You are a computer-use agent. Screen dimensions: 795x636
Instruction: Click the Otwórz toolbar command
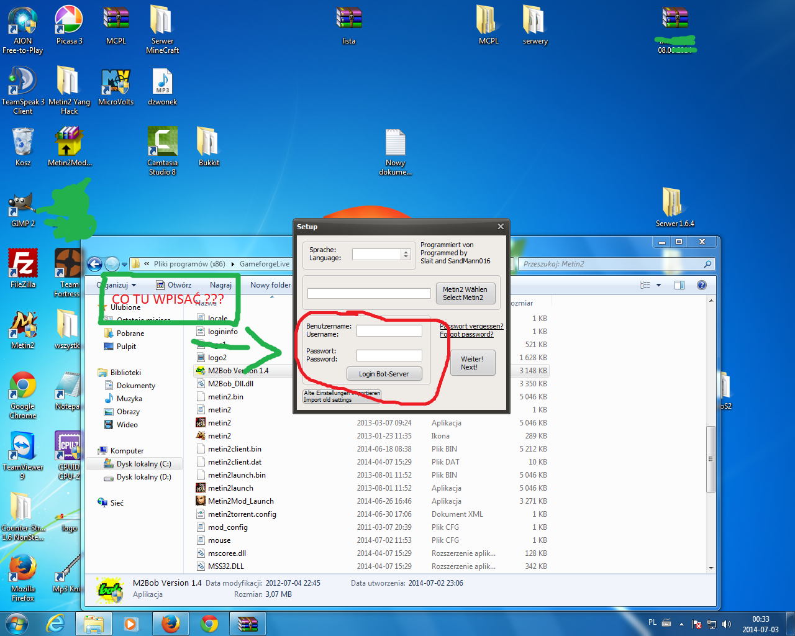click(x=174, y=285)
